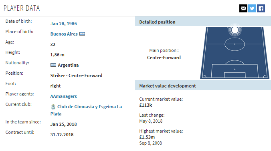The image size is (271, 151).
Task: Click the Argentina nationality flag icon
Action: click(53, 65)
